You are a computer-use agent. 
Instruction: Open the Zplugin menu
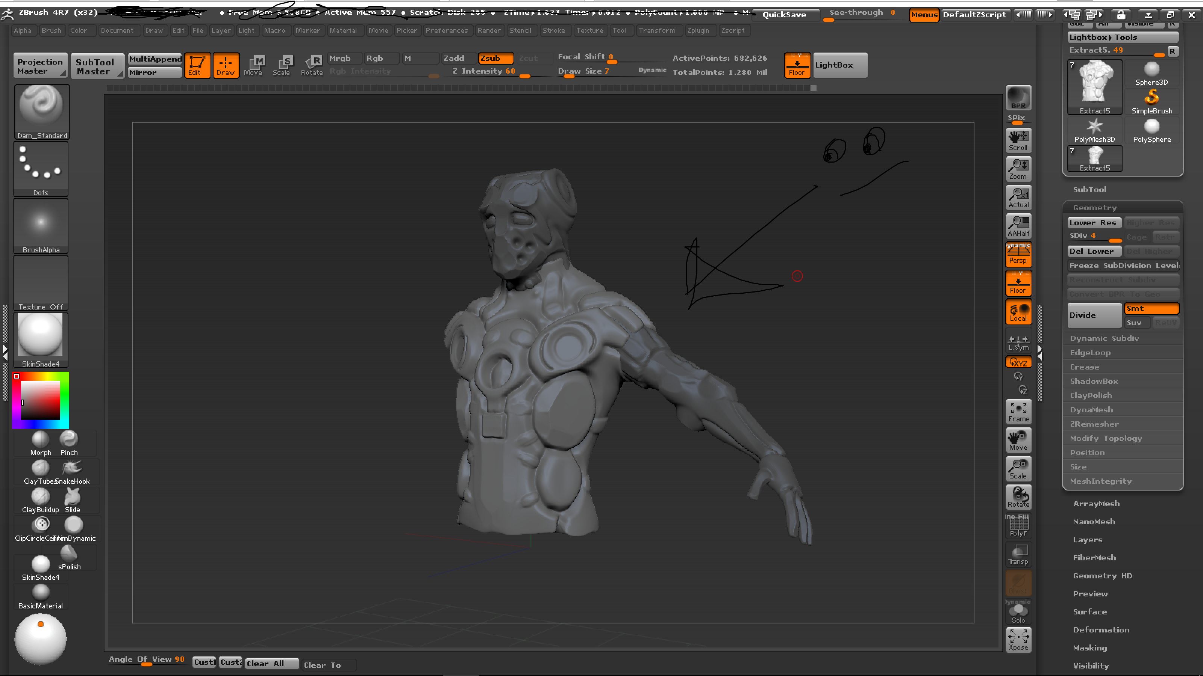[x=698, y=30]
